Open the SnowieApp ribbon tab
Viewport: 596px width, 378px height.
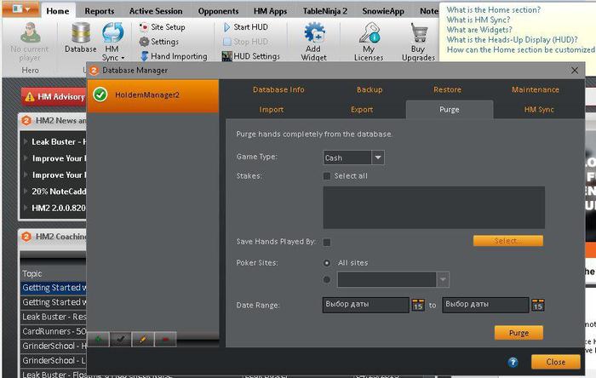383,11
